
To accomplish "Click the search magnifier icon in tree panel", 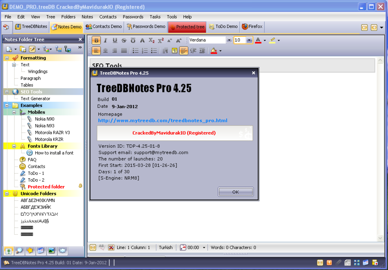I will coord(20,250).
